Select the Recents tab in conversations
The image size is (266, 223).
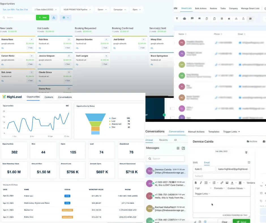163,140
